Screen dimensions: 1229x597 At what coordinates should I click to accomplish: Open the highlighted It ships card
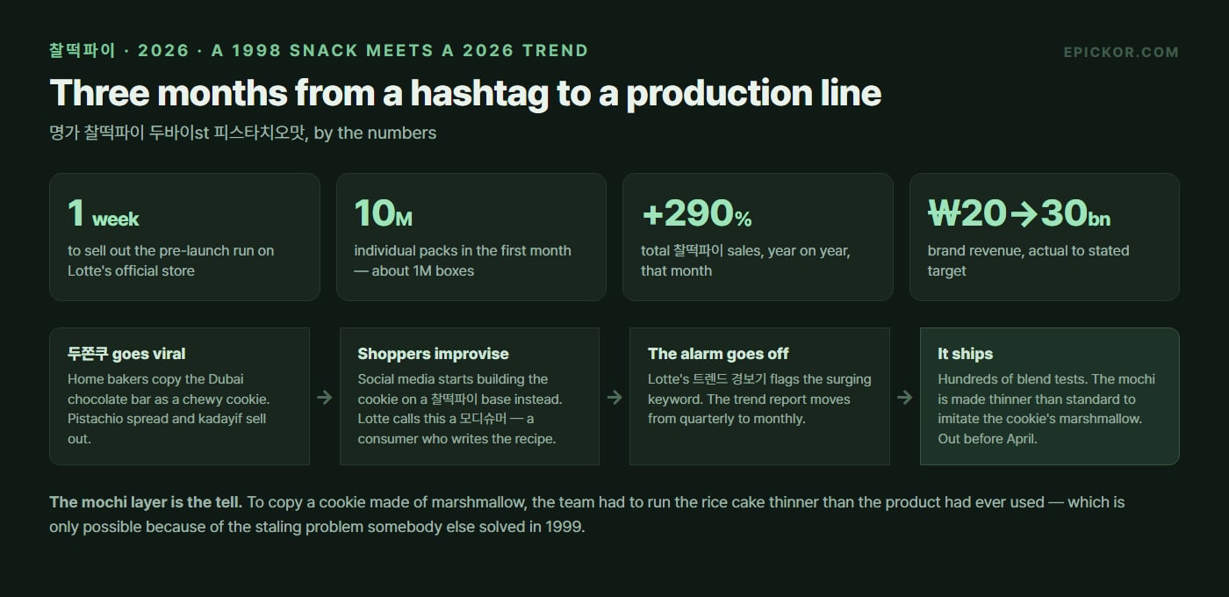point(1050,396)
